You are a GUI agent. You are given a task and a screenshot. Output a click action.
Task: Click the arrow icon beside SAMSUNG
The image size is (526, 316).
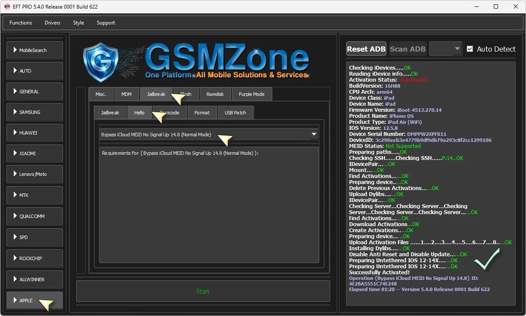click(x=15, y=112)
